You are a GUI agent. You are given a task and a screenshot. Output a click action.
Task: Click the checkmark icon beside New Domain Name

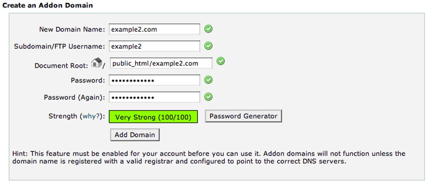[x=209, y=29]
